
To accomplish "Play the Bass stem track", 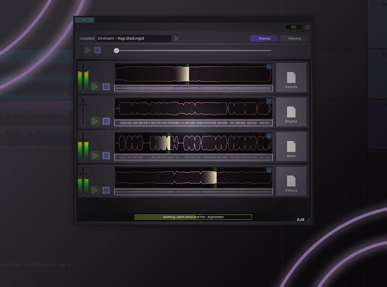I will [x=95, y=156].
